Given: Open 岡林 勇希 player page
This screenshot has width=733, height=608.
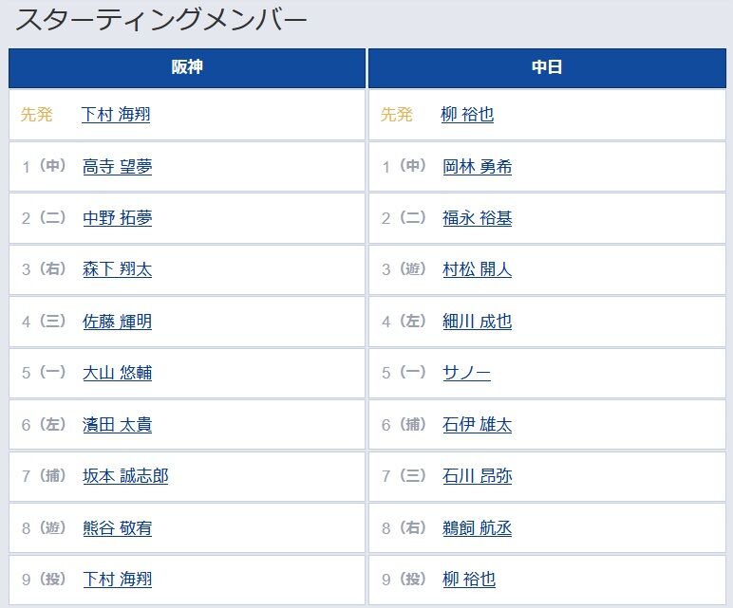Looking at the screenshot, I should pos(478,167).
